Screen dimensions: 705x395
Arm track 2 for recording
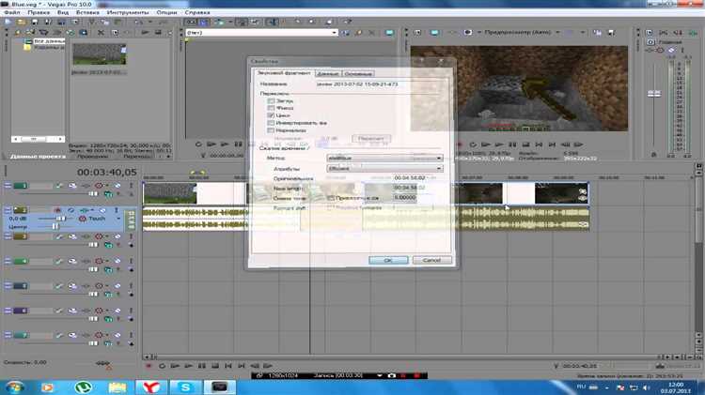(x=57, y=209)
